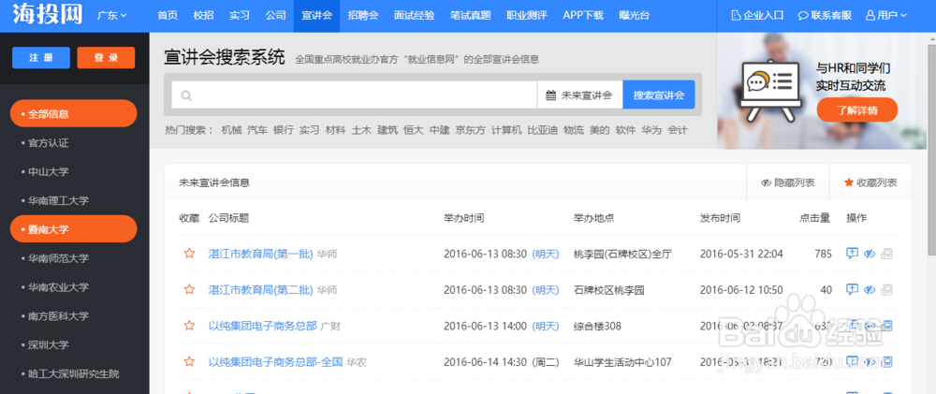Toggle the 隐藏列表 view

click(788, 182)
